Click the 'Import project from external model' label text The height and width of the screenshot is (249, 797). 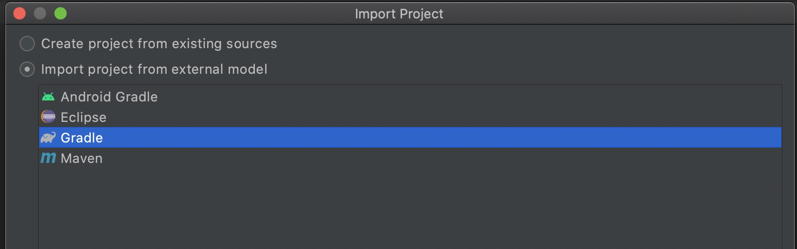pyautogui.click(x=154, y=69)
